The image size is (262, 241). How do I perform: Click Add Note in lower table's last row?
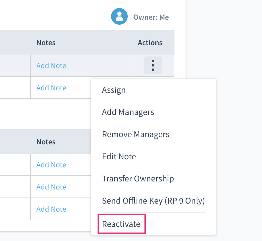(51, 209)
